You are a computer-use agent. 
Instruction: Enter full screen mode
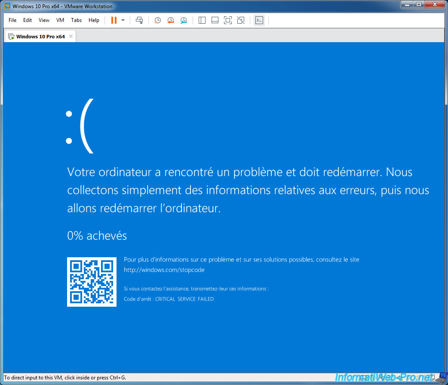228,20
